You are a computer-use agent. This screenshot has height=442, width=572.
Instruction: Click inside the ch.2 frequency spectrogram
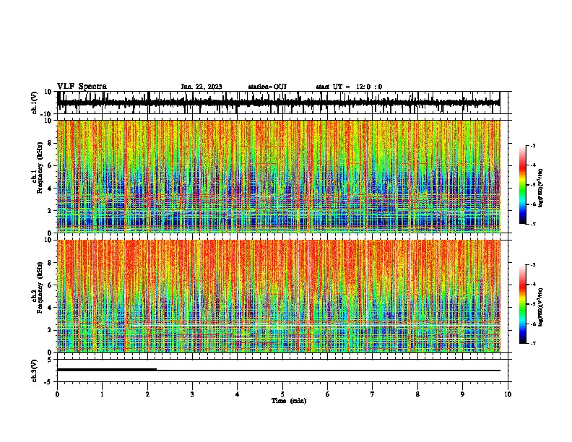point(278,296)
